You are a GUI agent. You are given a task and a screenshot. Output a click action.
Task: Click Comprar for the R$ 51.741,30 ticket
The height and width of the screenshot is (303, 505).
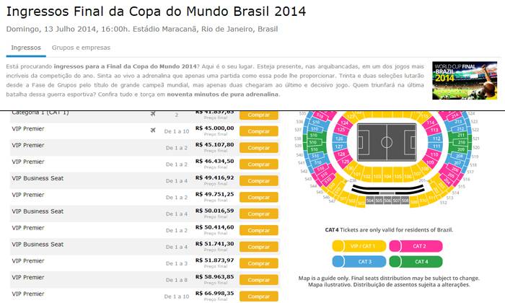(258, 247)
